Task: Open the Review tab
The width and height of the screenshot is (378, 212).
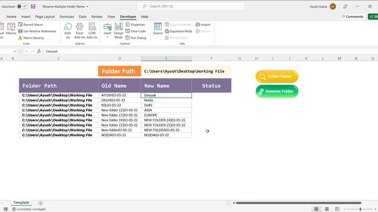Action: tap(97, 16)
